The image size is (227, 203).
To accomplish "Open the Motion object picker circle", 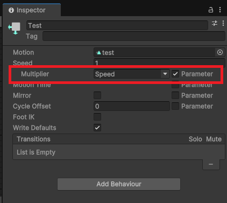I will click(220, 52).
